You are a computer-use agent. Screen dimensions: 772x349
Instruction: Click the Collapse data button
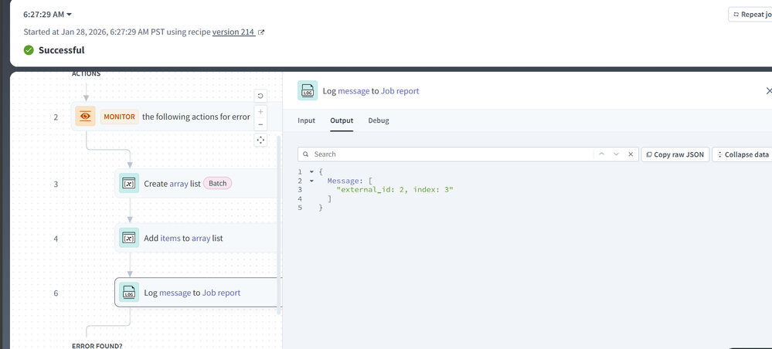741,154
